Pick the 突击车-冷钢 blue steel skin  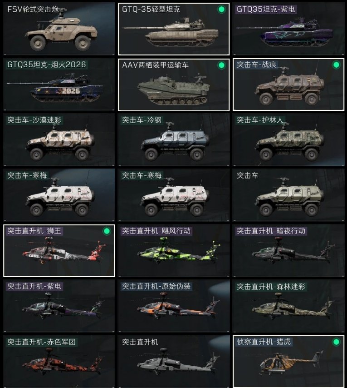pyautogui.click(x=174, y=140)
